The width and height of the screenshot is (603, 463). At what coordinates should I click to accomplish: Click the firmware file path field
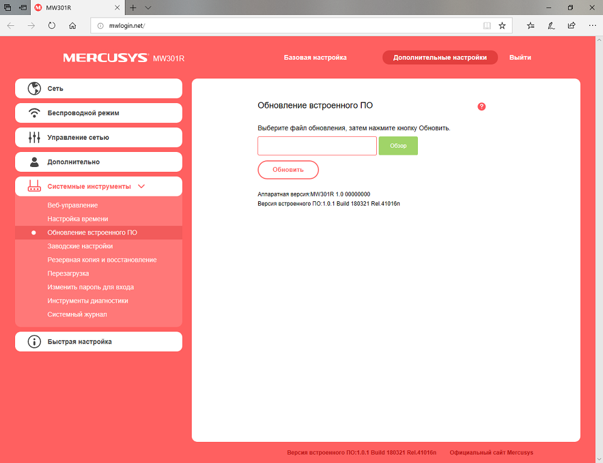[317, 146]
